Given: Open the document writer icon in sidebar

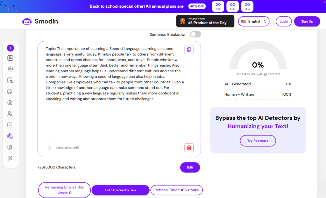Looking at the screenshot, I should [11, 58].
